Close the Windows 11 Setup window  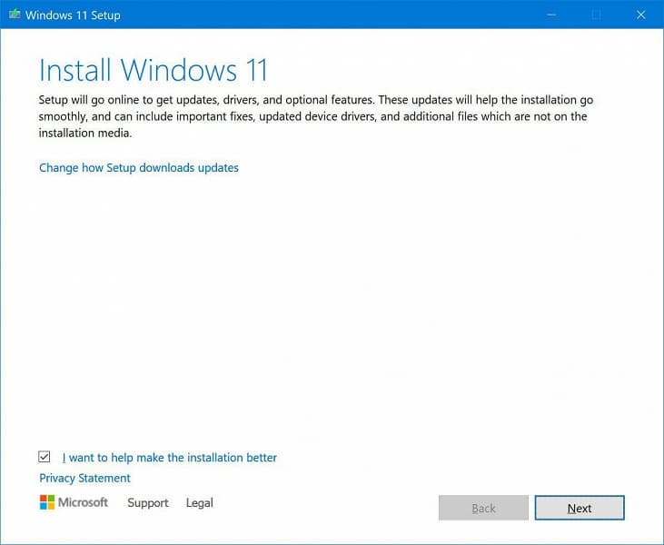coord(641,15)
